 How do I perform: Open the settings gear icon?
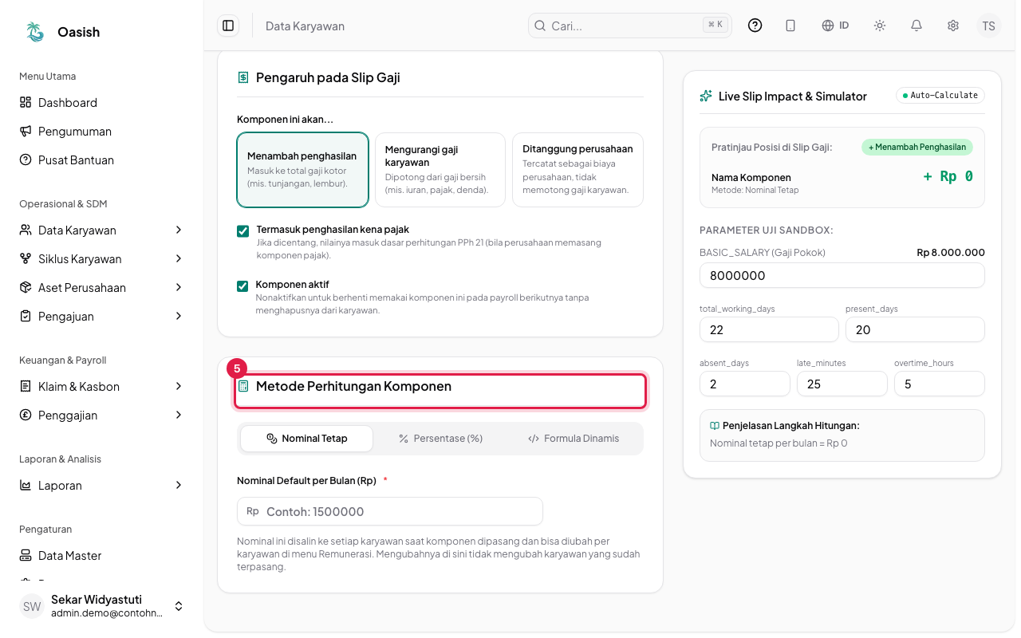[953, 26]
